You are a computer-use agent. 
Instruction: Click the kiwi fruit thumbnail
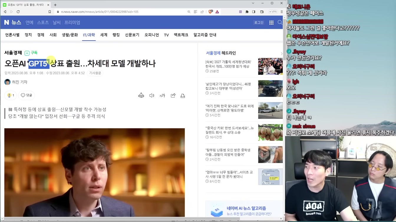click(270, 132)
